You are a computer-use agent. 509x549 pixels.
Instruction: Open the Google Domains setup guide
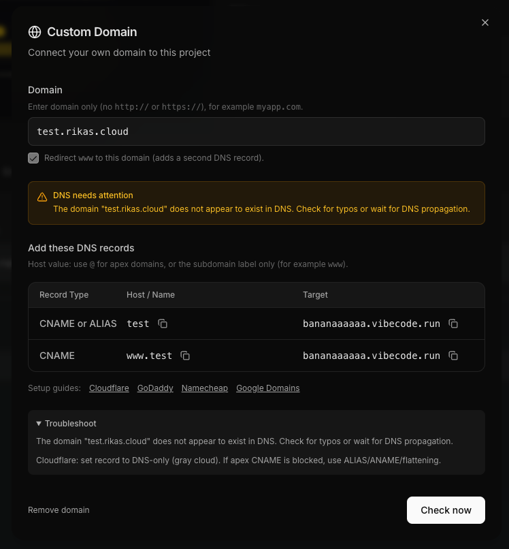tap(267, 388)
